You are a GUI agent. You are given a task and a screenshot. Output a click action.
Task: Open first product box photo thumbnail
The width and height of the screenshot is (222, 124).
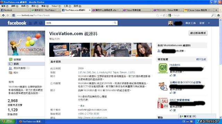pos(59,50)
